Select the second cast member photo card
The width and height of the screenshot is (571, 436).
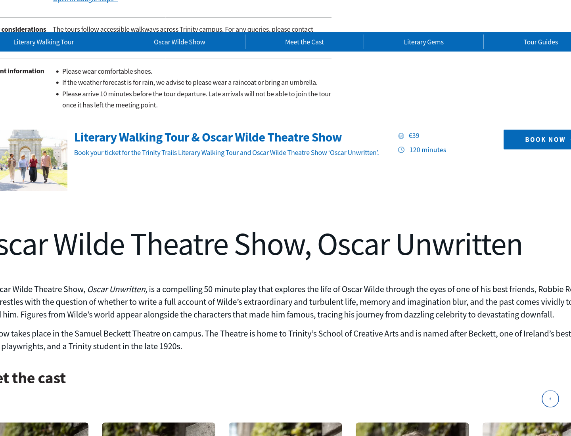pos(159,429)
